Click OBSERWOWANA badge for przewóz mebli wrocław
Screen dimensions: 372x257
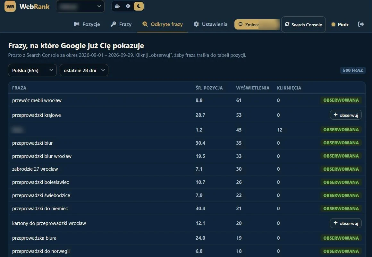[341, 100]
